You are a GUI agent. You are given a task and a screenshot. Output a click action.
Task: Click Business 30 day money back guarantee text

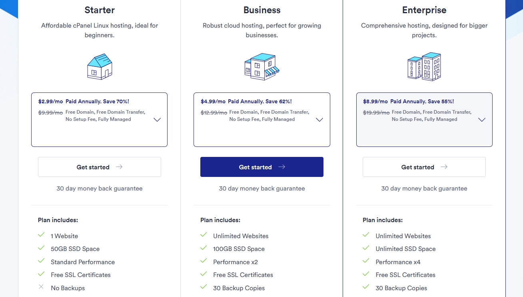coord(262,189)
